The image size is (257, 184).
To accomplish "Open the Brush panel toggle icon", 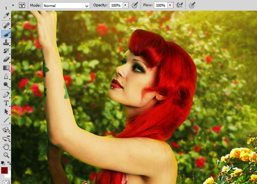I will [22, 5].
